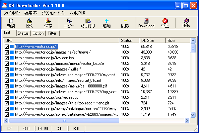The width and height of the screenshot is (199, 133).
Task: Click the Size value 19,387
Action: pyautogui.click(x=173, y=92)
